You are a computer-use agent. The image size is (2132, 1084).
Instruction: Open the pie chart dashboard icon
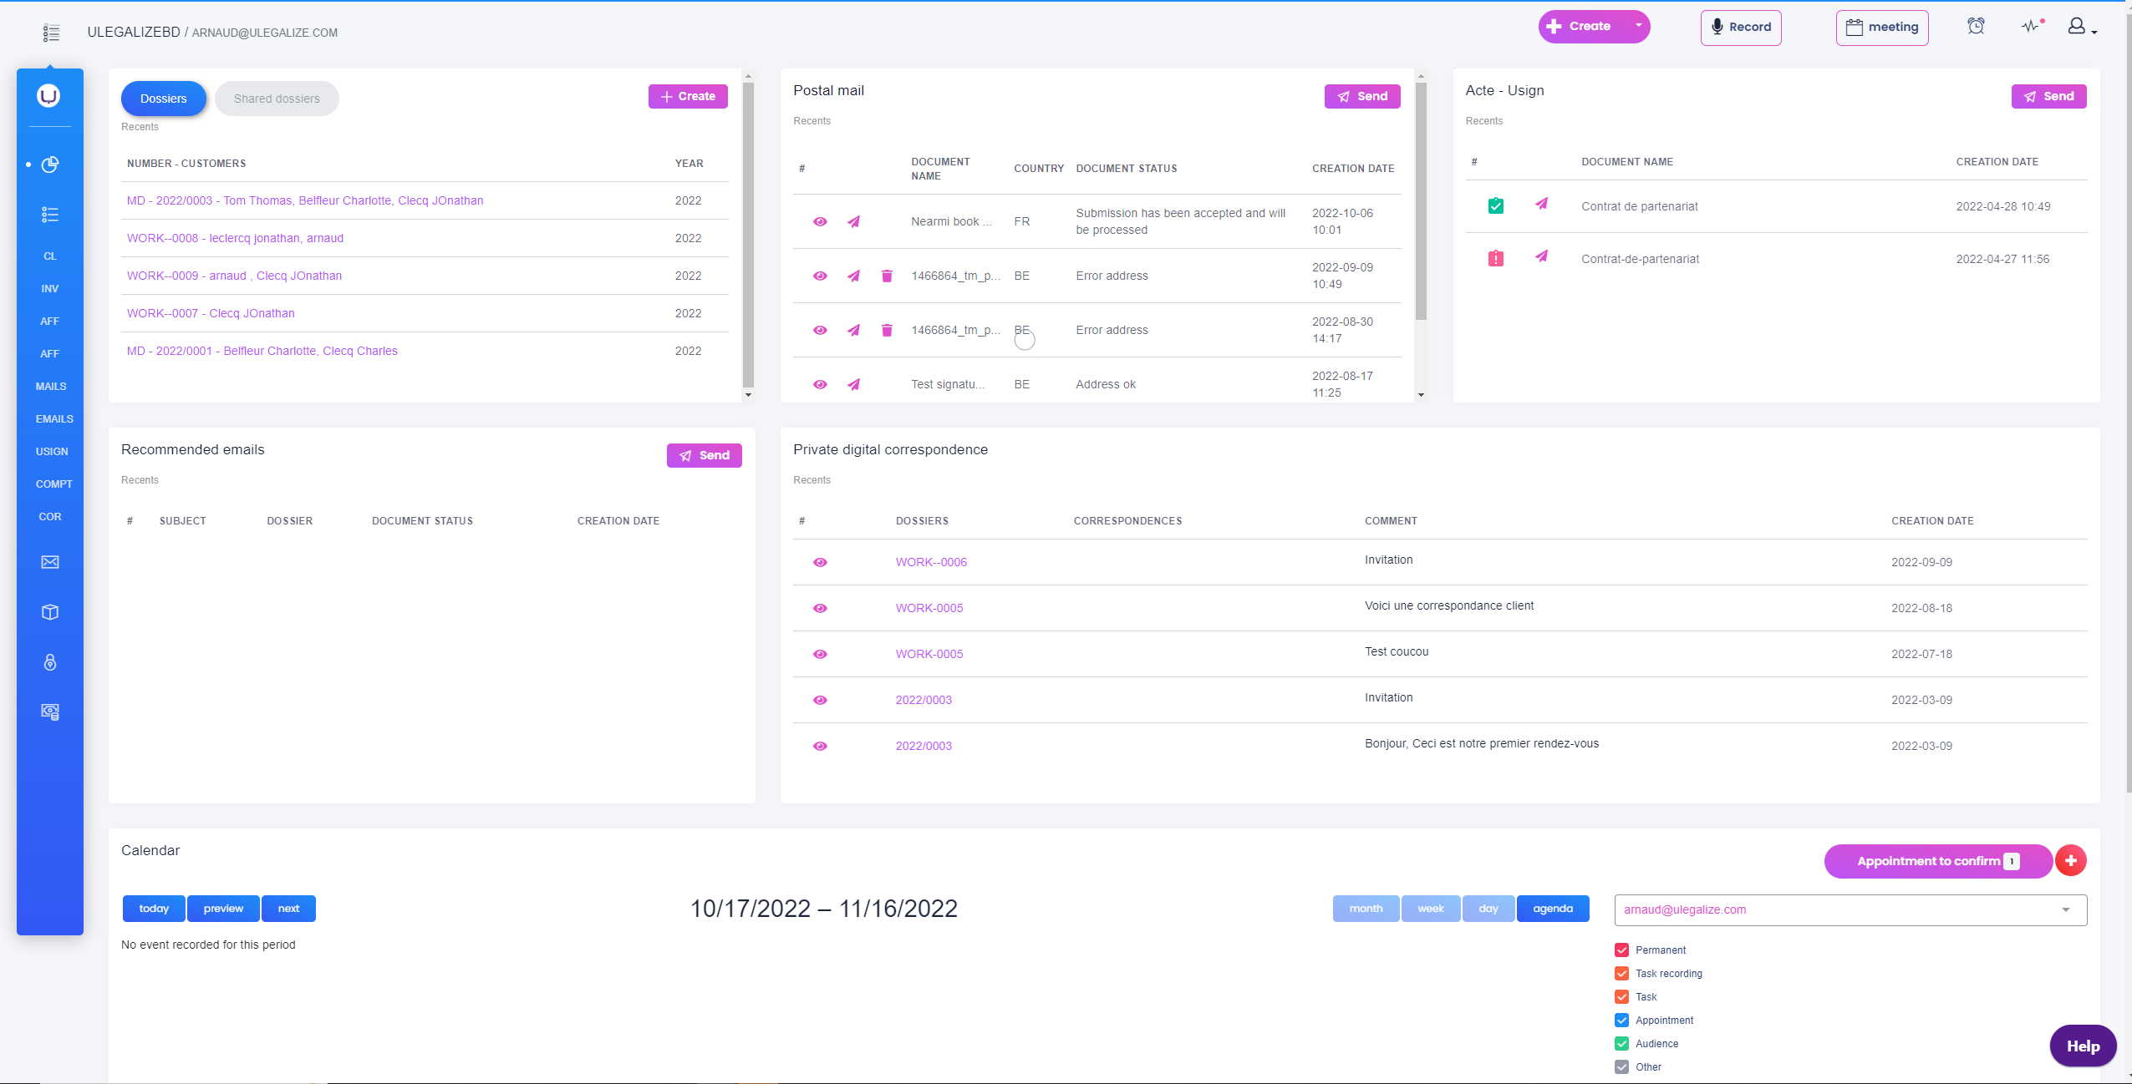coord(50,165)
